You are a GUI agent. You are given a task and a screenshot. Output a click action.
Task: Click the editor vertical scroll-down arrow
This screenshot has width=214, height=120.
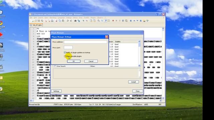(x=163, y=98)
